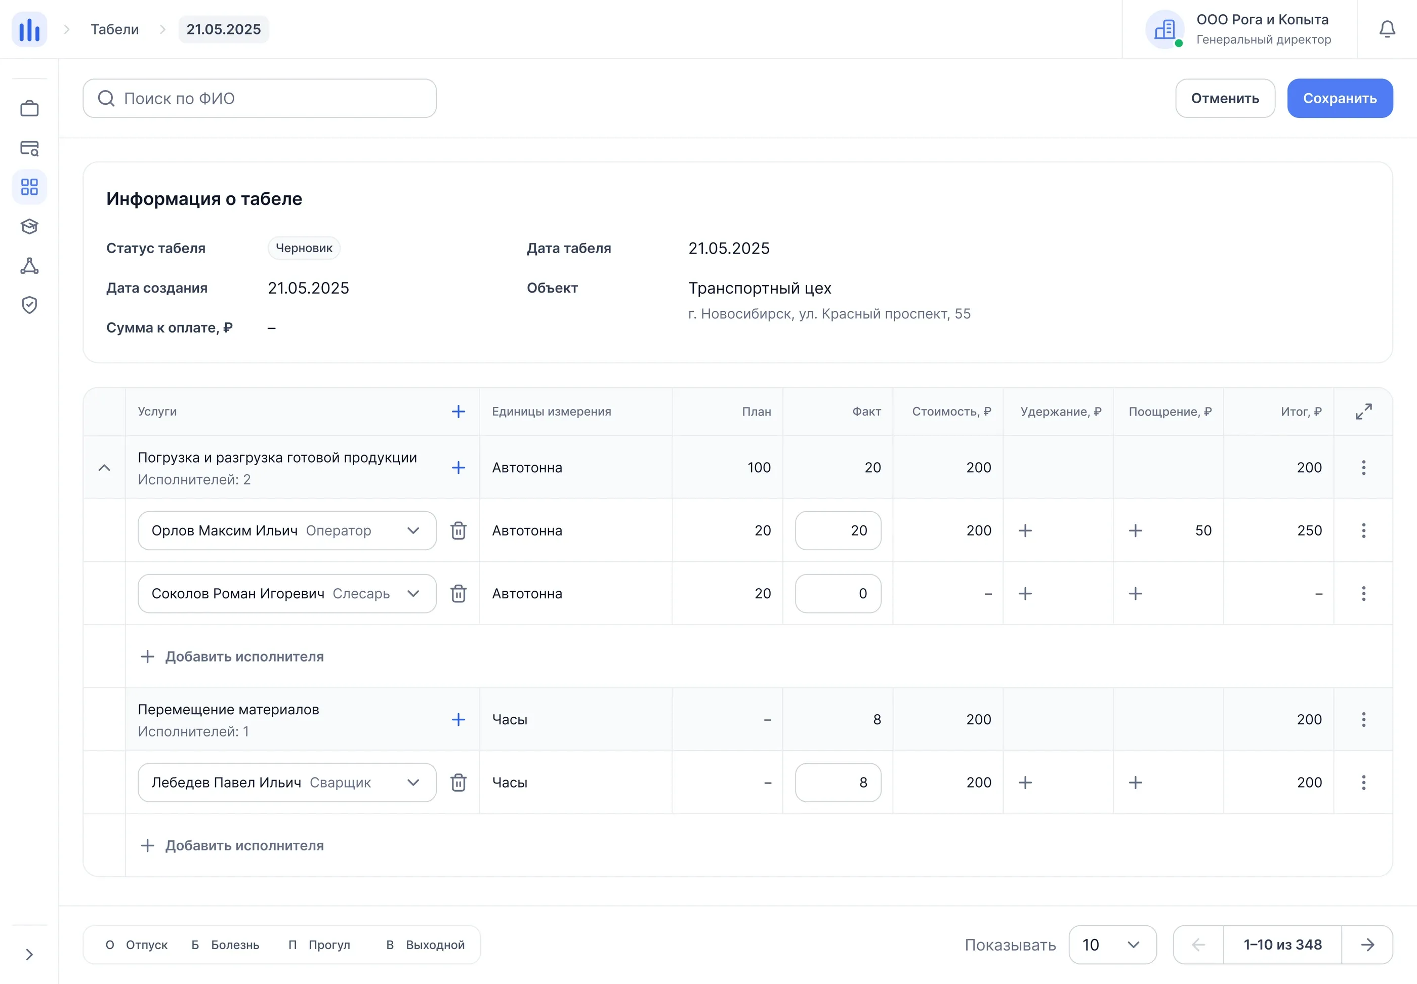Open Орлов Максим Ильич executor dropdown

pyautogui.click(x=287, y=530)
